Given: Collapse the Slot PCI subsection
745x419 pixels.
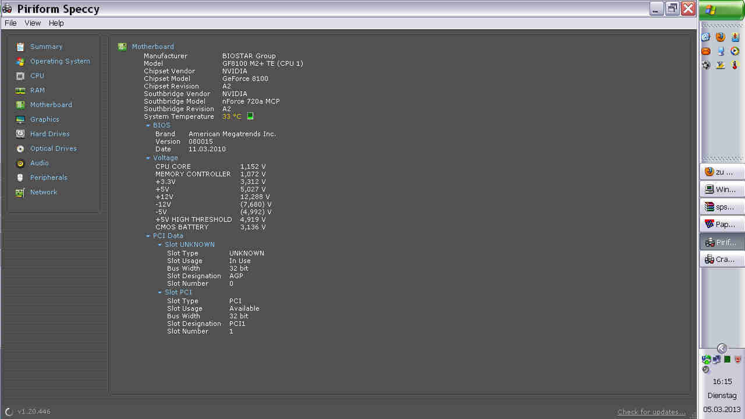Looking at the screenshot, I should point(159,292).
